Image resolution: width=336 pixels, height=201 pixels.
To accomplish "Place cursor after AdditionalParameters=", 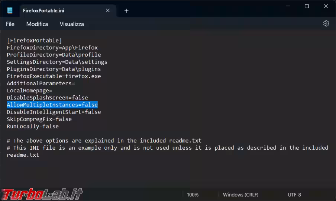I will [x=75, y=83].
